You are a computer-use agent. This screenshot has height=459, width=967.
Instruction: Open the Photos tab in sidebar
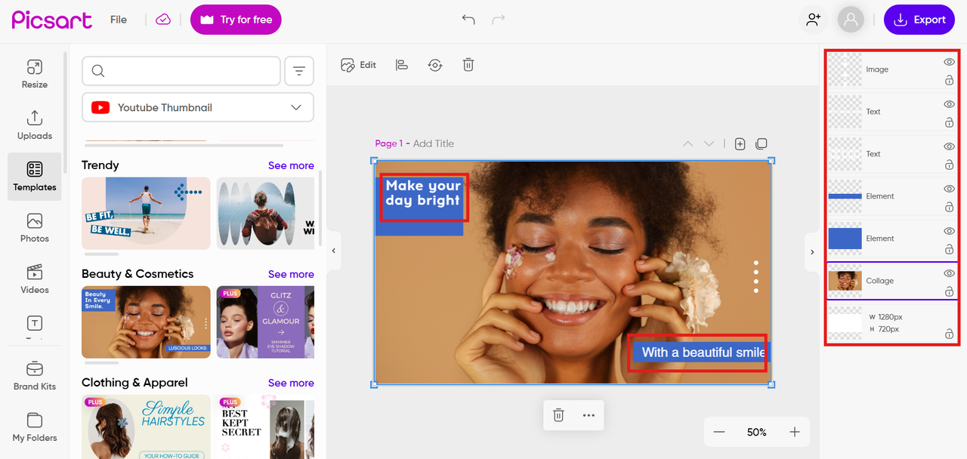point(34,228)
